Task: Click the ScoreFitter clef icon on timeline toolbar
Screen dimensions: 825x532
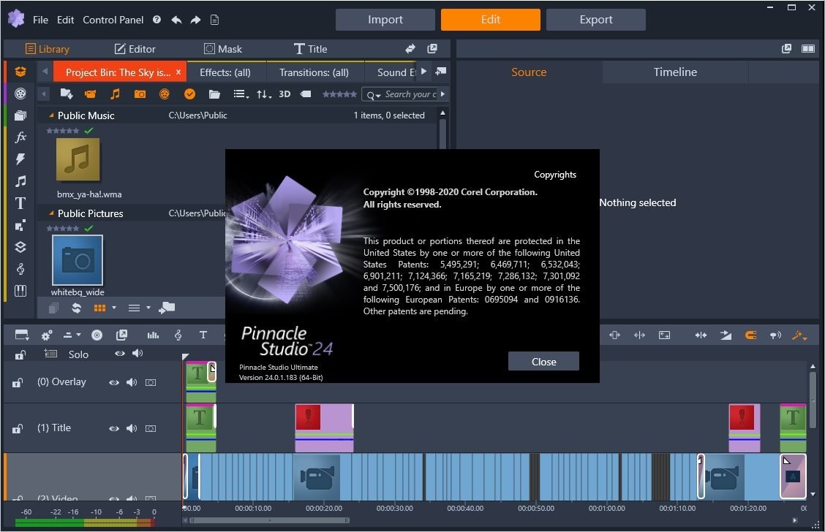Action: (178, 335)
